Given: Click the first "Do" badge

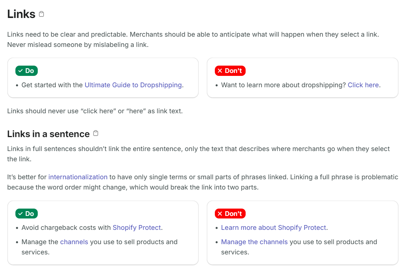Looking at the screenshot, I should click(26, 70).
